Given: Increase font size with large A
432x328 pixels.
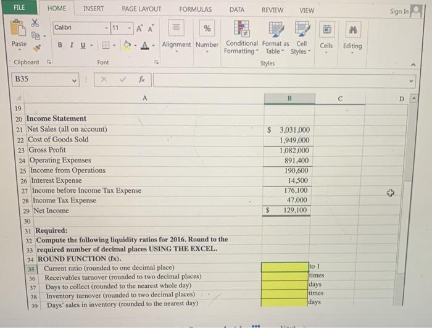Looking at the screenshot, I should pyautogui.click(x=139, y=28).
